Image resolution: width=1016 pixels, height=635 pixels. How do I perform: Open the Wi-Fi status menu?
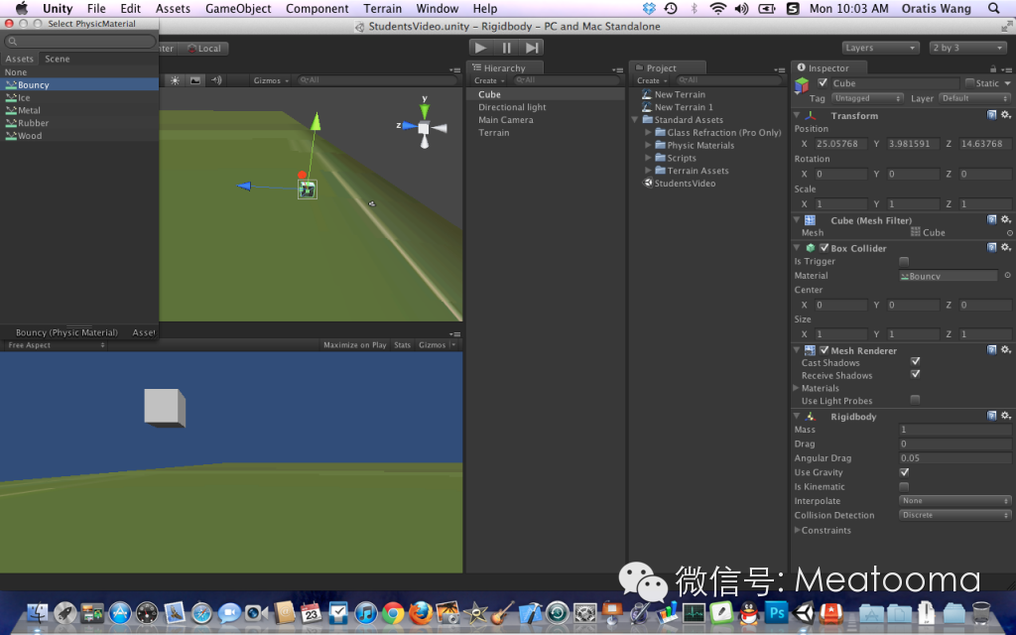click(x=717, y=8)
